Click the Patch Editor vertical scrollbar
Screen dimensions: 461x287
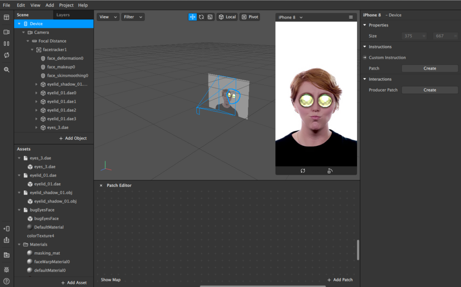(358, 250)
